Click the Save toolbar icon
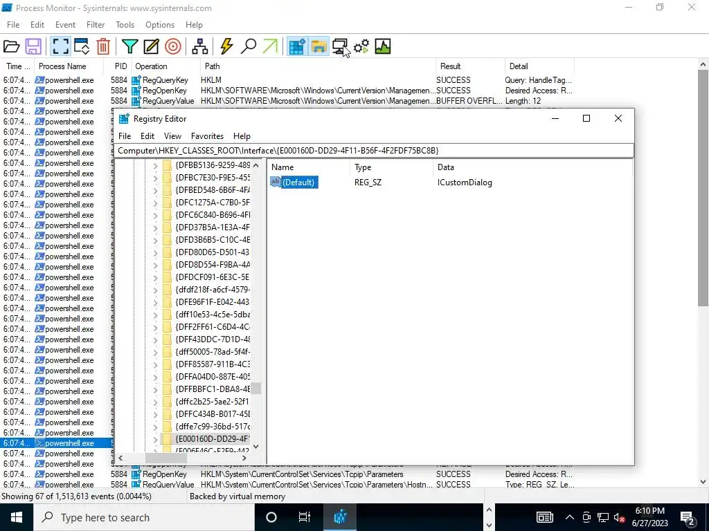Image resolution: width=709 pixels, height=531 pixels. [33, 46]
